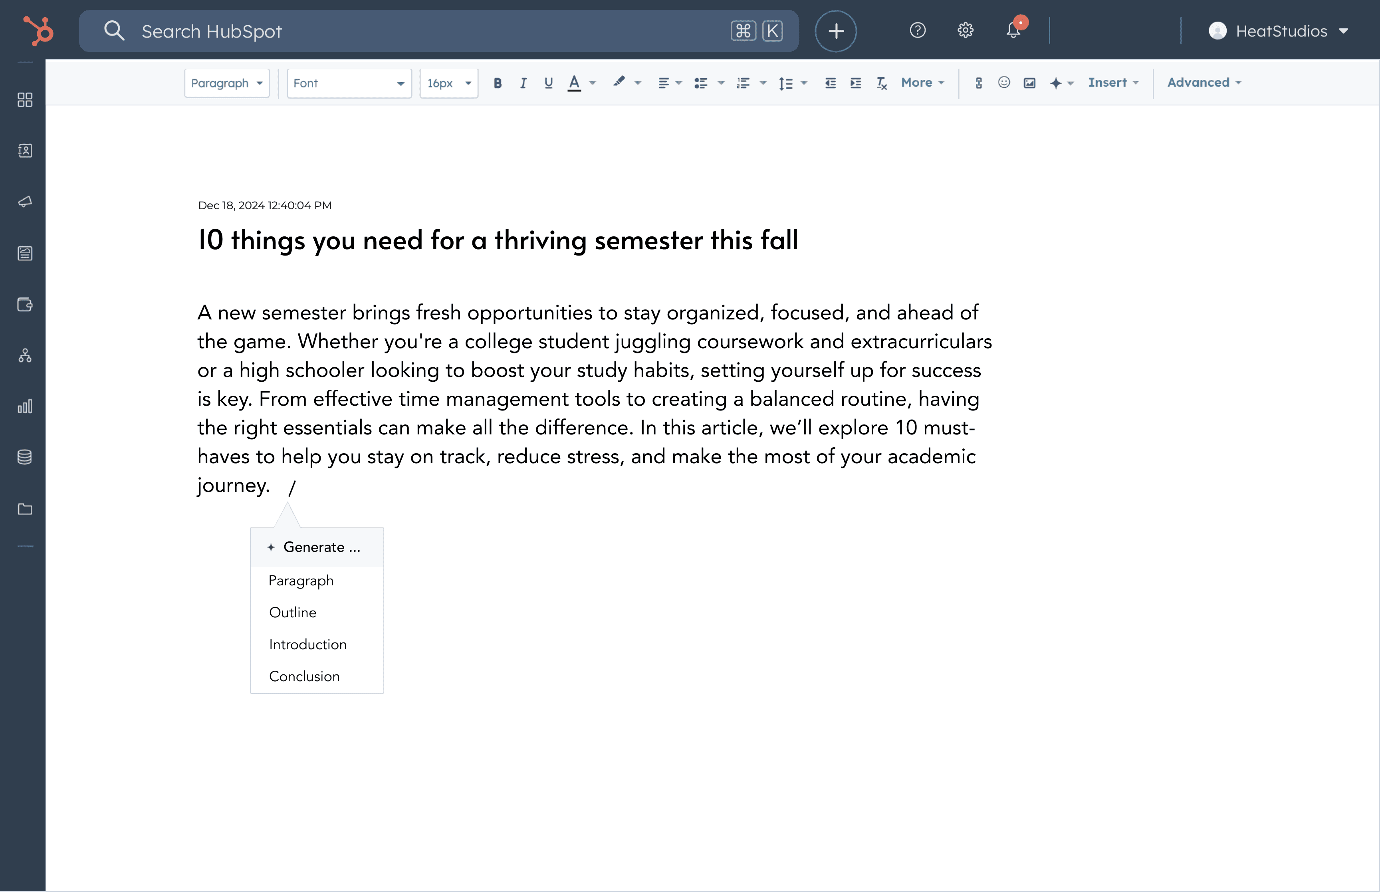1380x892 pixels.
Task: Open the Font family dropdown
Action: [x=349, y=83]
